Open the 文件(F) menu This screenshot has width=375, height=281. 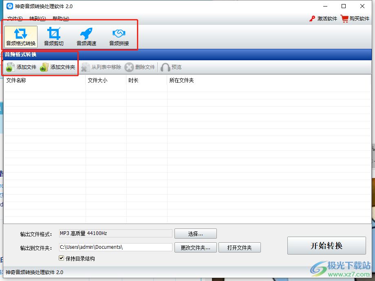[x=15, y=18]
